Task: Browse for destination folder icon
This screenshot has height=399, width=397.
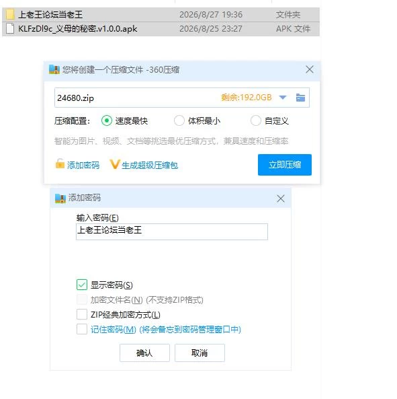Action: (x=300, y=98)
